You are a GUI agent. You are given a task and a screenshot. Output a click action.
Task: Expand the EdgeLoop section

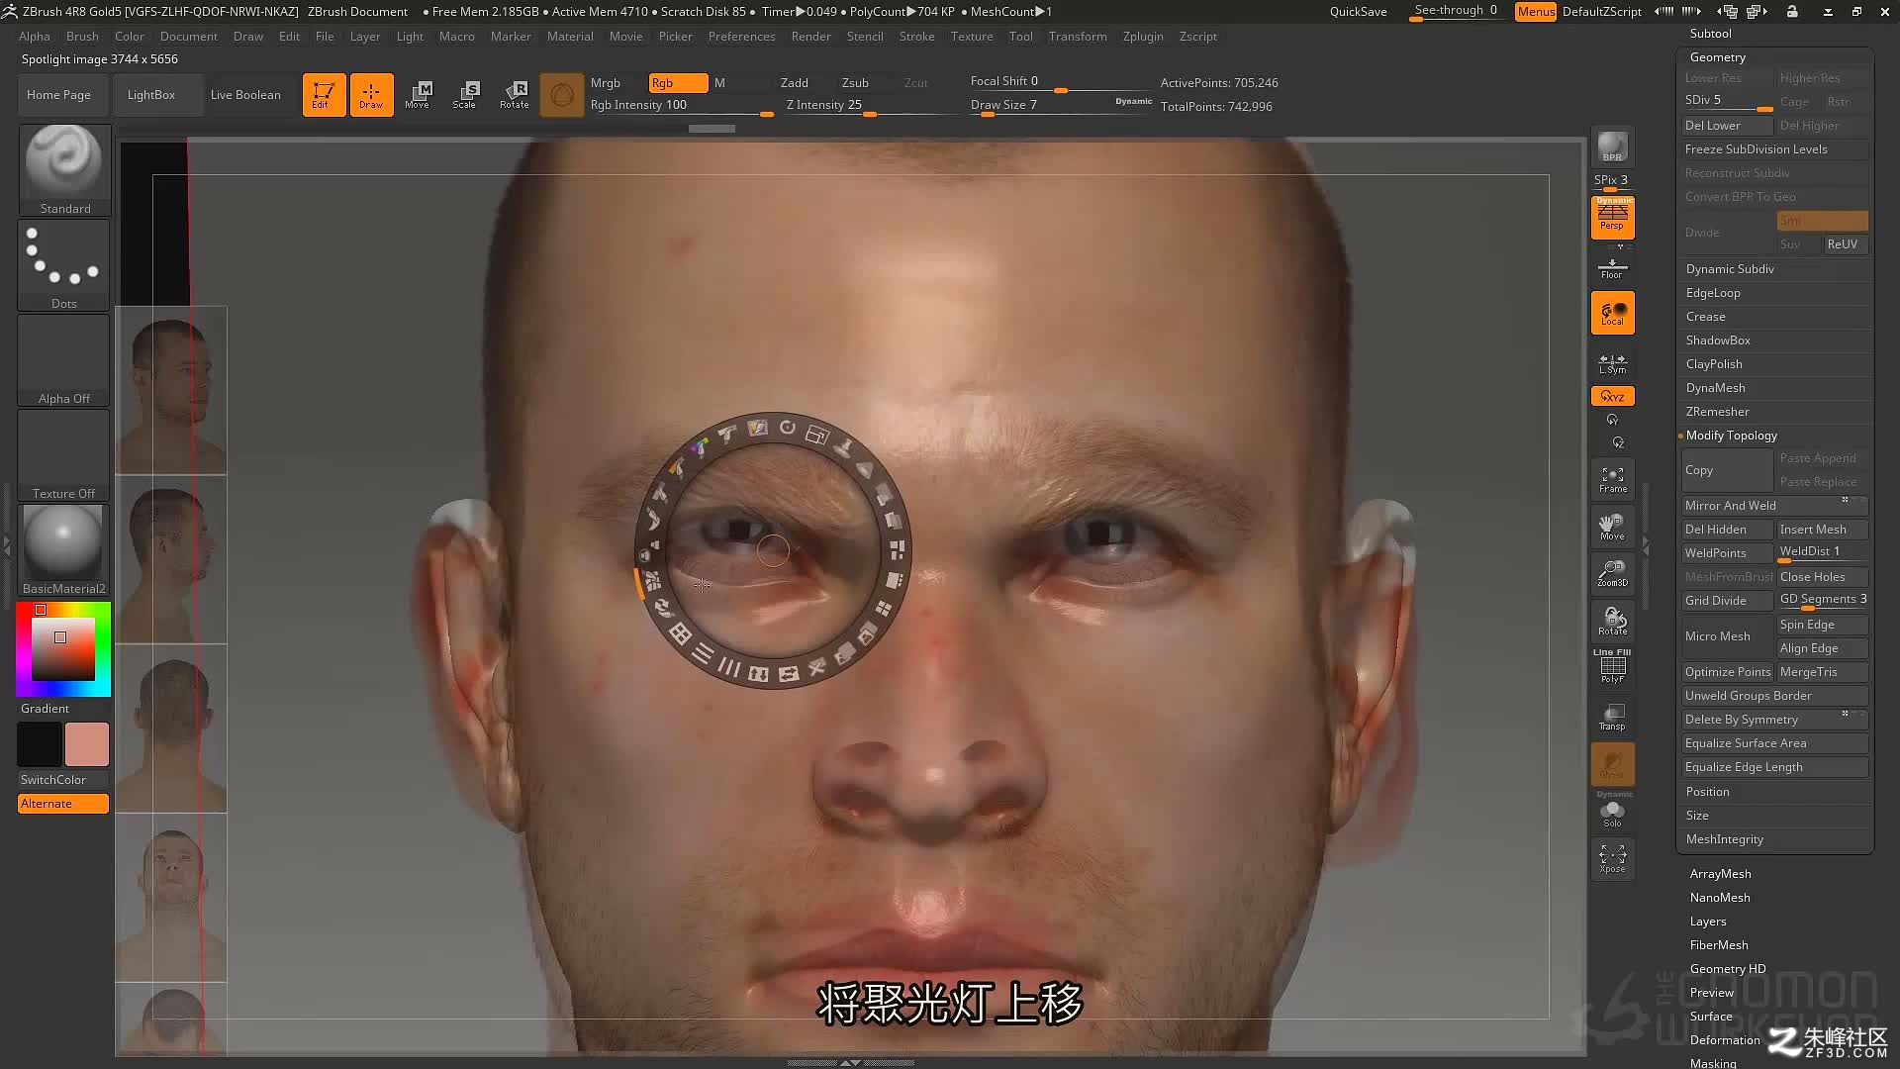pyautogui.click(x=1713, y=293)
